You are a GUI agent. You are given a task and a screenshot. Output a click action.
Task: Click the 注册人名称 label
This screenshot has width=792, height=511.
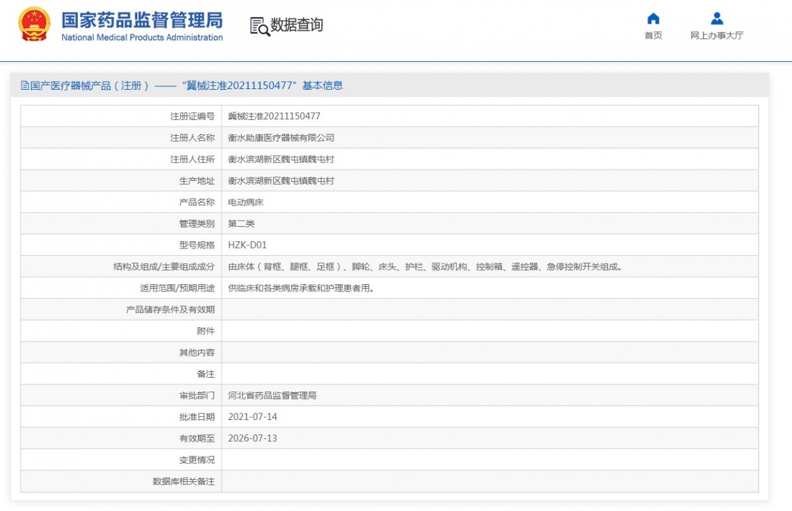point(192,138)
